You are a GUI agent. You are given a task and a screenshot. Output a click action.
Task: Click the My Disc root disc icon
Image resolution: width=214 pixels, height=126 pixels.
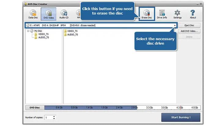[32, 31]
